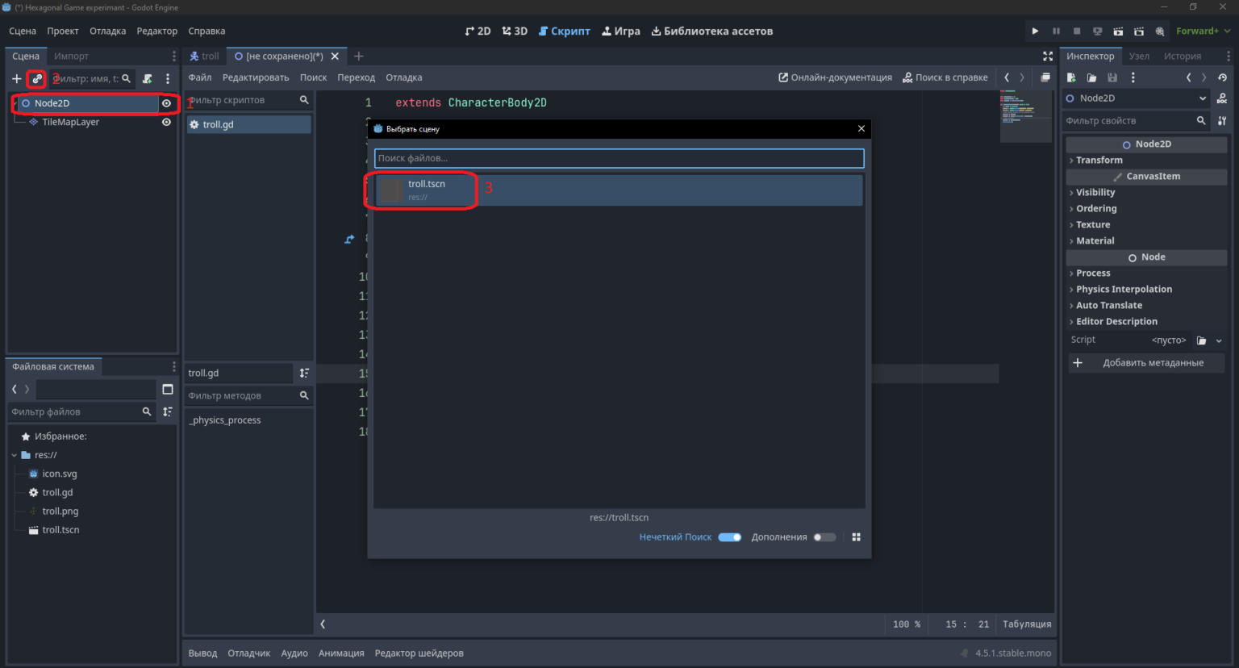Click the add new node plus icon
This screenshot has height=668, width=1239.
click(16, 79)
